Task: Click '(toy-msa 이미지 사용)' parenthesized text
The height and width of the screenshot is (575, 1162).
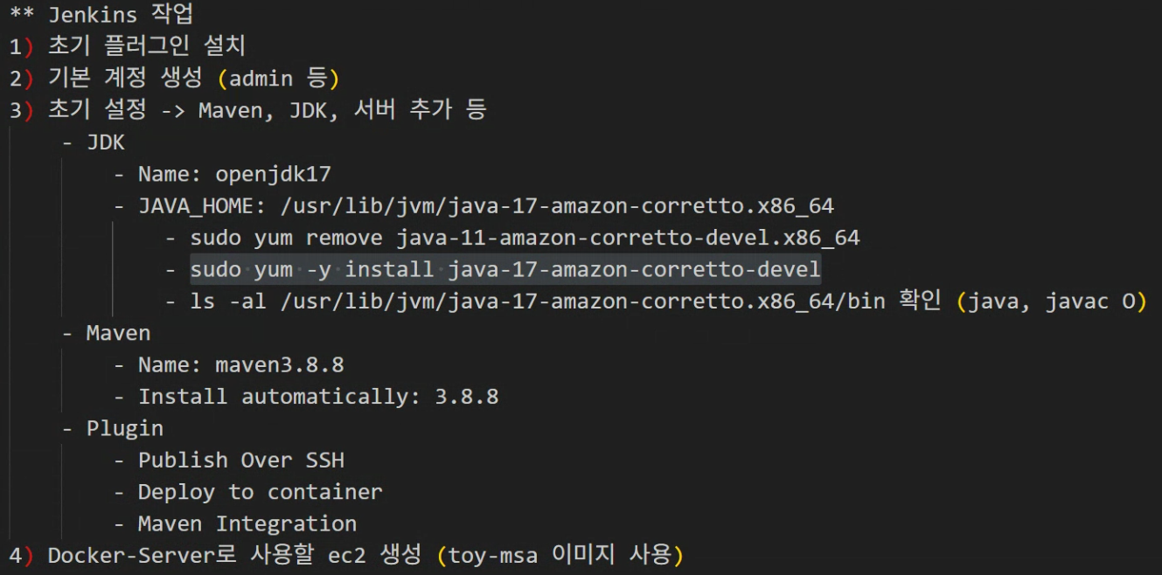Action: [x=560, y=555]
